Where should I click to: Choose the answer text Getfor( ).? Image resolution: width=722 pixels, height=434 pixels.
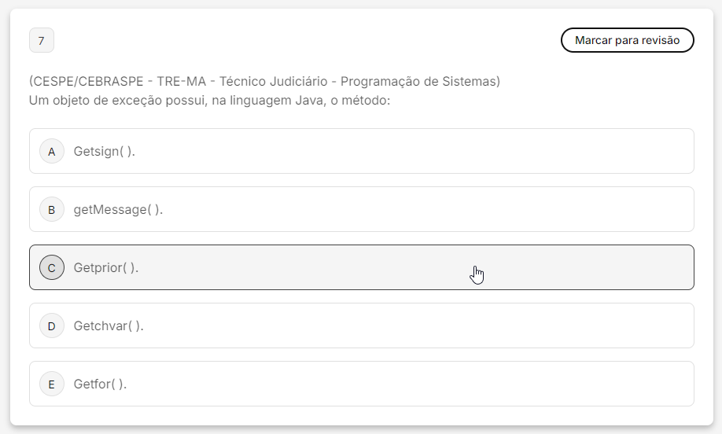click(100, 384)
